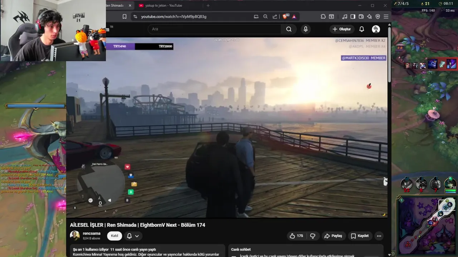The image size is (458, 257).
Task: Click the rencsama channel avatar
Action: pyautogui.click(x=75, y=236)
